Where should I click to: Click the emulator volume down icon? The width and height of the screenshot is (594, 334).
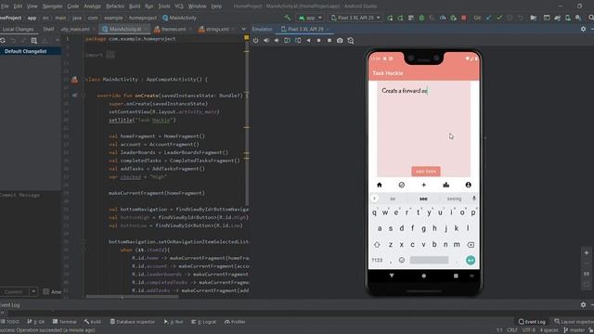pos(277,40)
